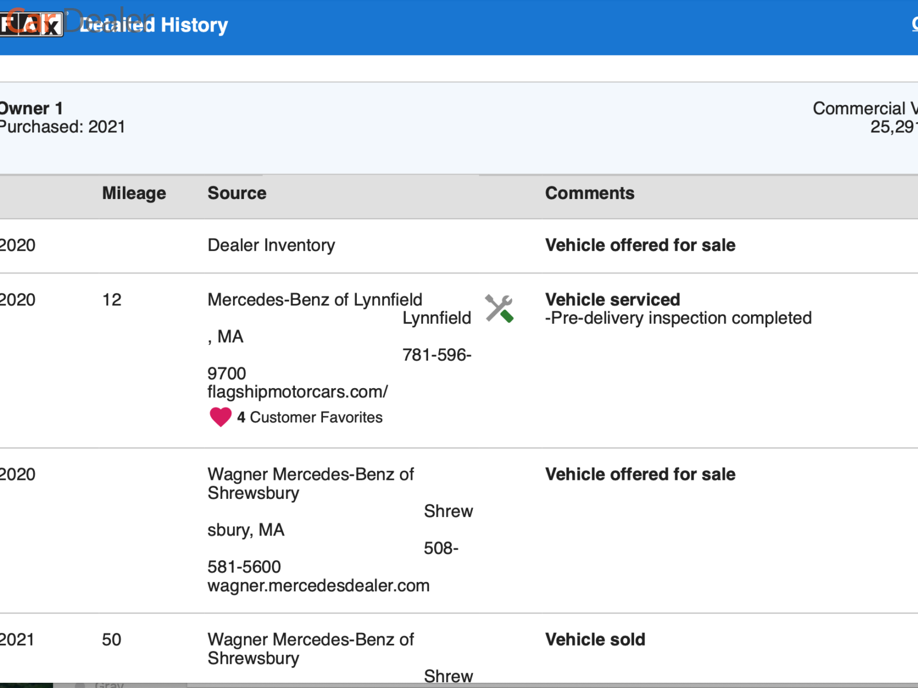This screenshot has width=918, height=688.
Task: Click the "Vehicle sold" comment
Action: click(596, 640)
